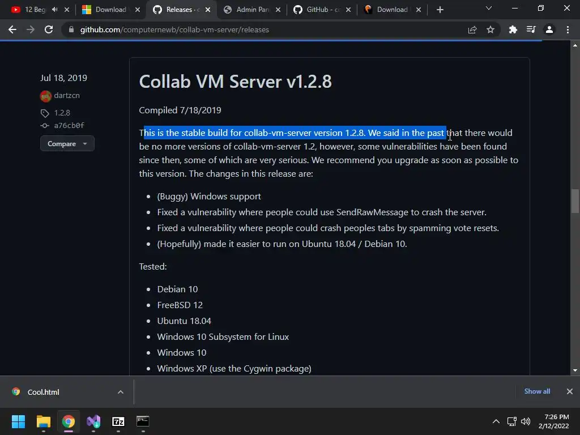Expand the Cool.html download options chevron
Viewport: 580px width, 435px height.
[121, 392]
